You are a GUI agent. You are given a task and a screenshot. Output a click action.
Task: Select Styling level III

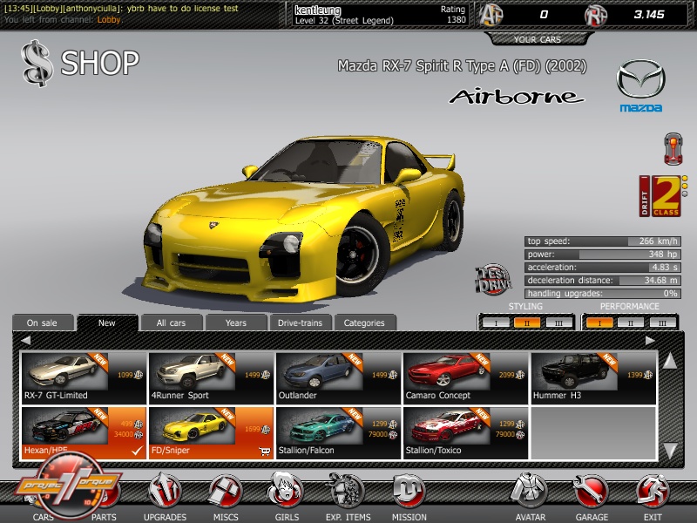(x=558, y=323)
